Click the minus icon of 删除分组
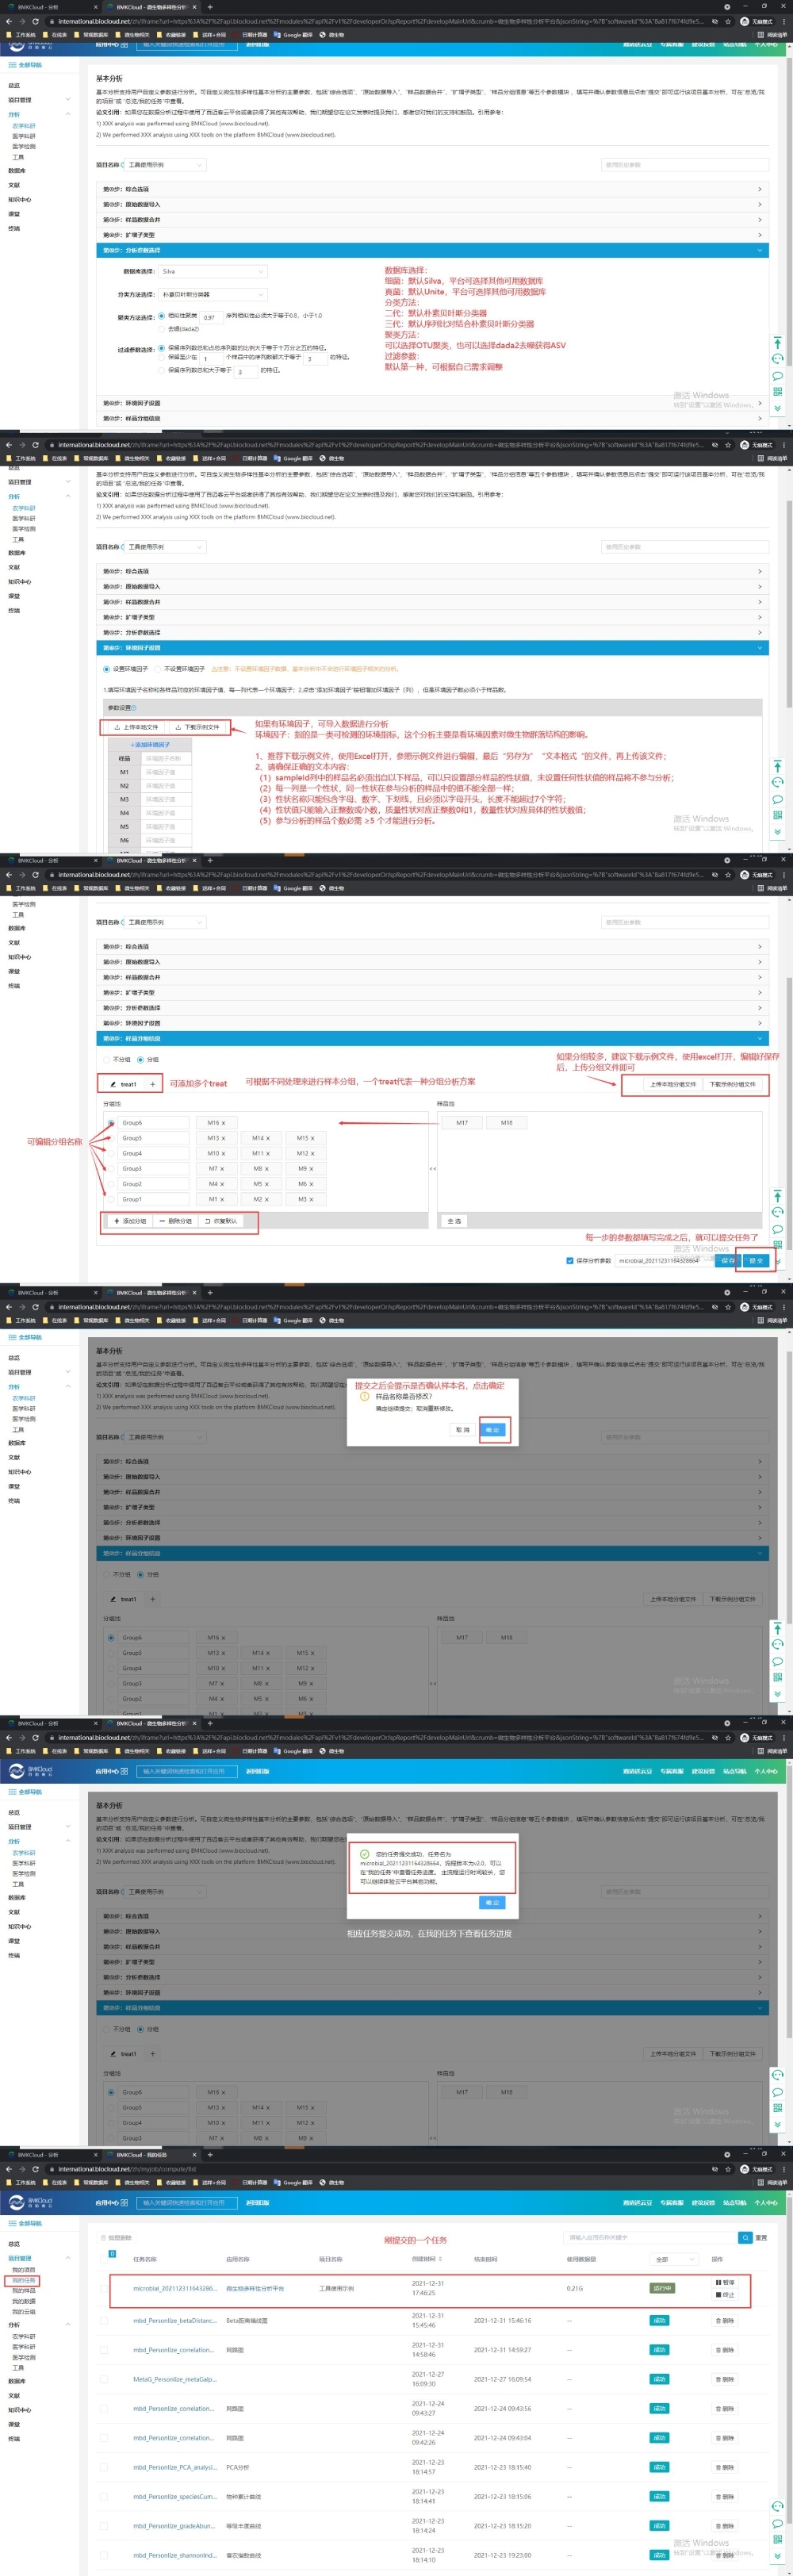This screenshot has width=793, height=2576. [x=162, y=1221]
